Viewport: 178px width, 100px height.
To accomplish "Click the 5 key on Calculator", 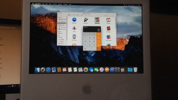I will pos(90,41).
